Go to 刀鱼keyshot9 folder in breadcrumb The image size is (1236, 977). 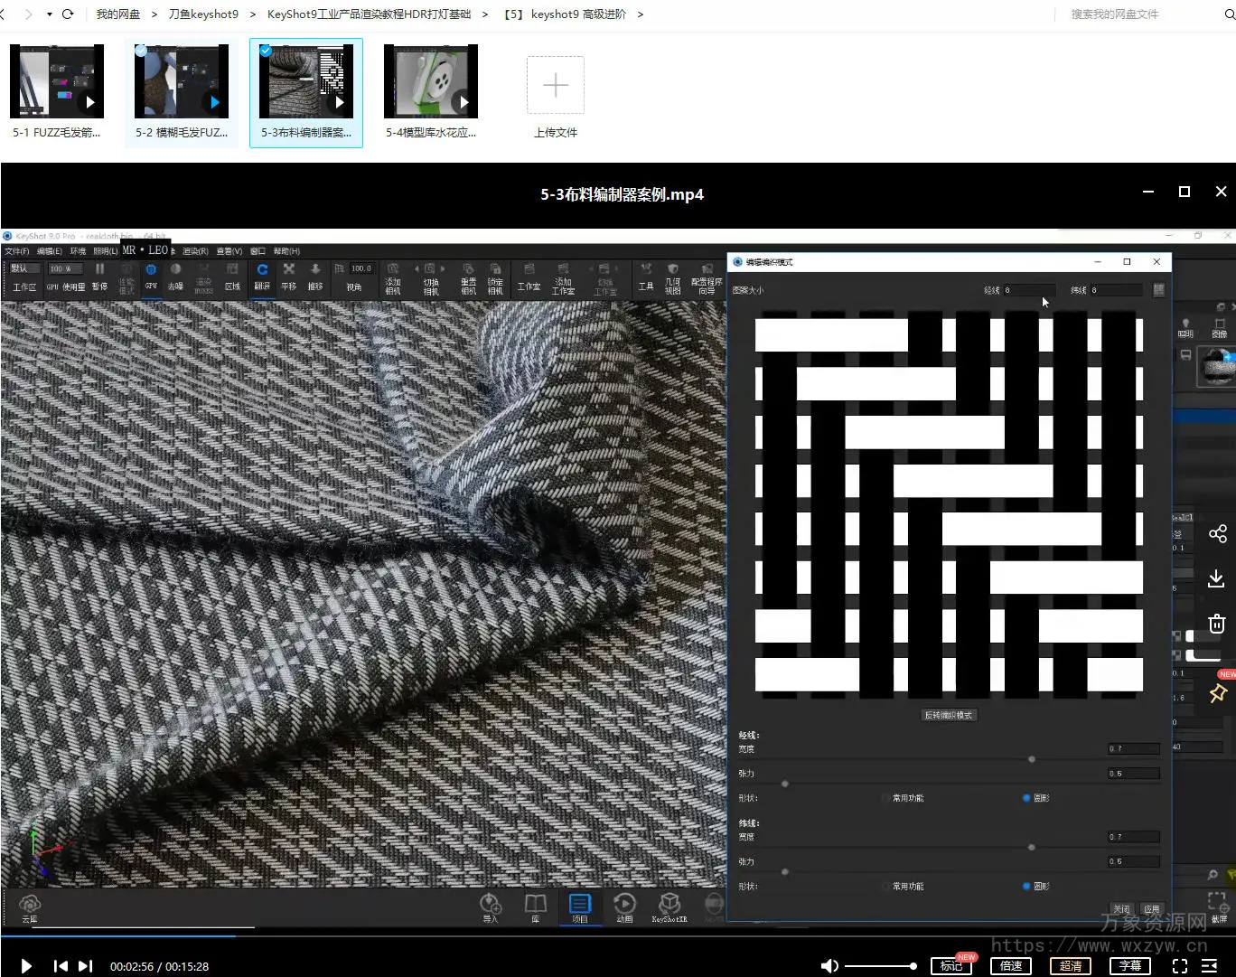coord(203,14)
